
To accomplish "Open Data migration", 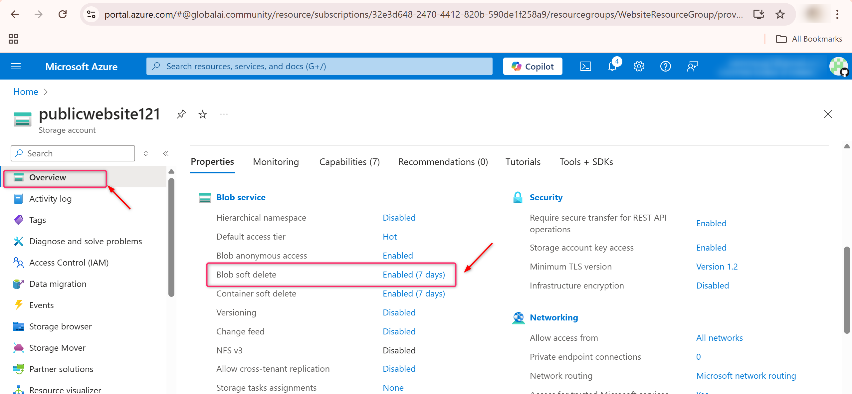I will click(58, 284).
